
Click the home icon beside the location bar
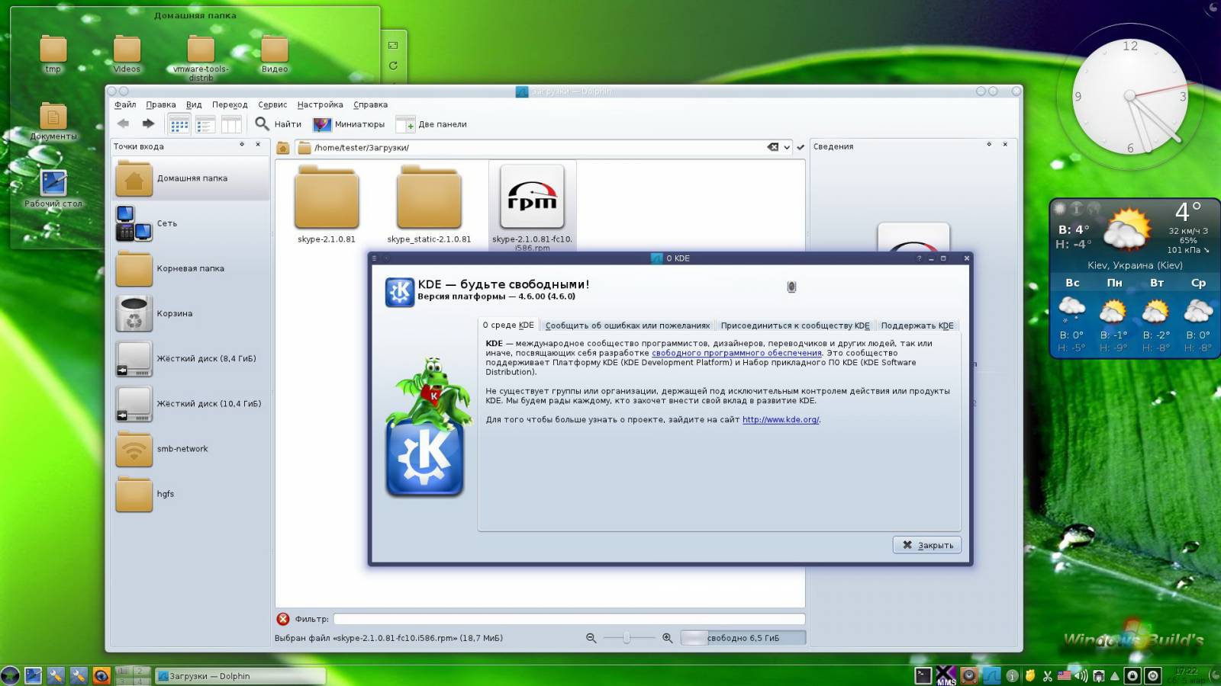point(283,148)
